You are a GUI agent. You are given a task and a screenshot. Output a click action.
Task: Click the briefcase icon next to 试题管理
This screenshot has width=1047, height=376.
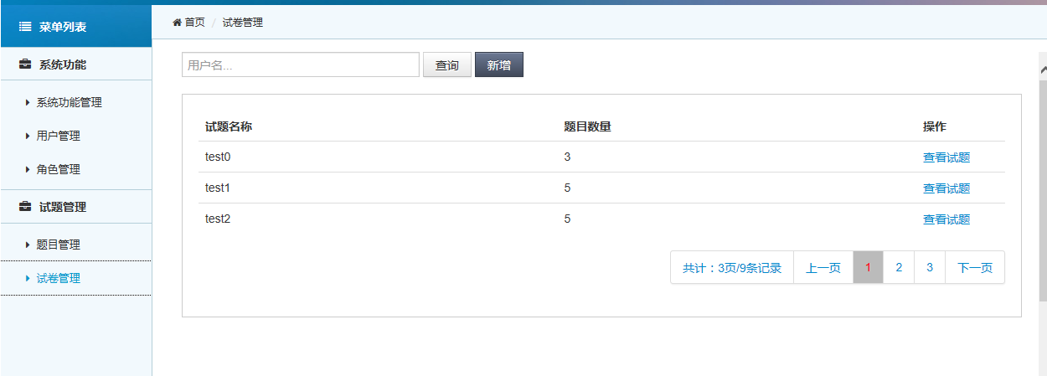(25, 207)
